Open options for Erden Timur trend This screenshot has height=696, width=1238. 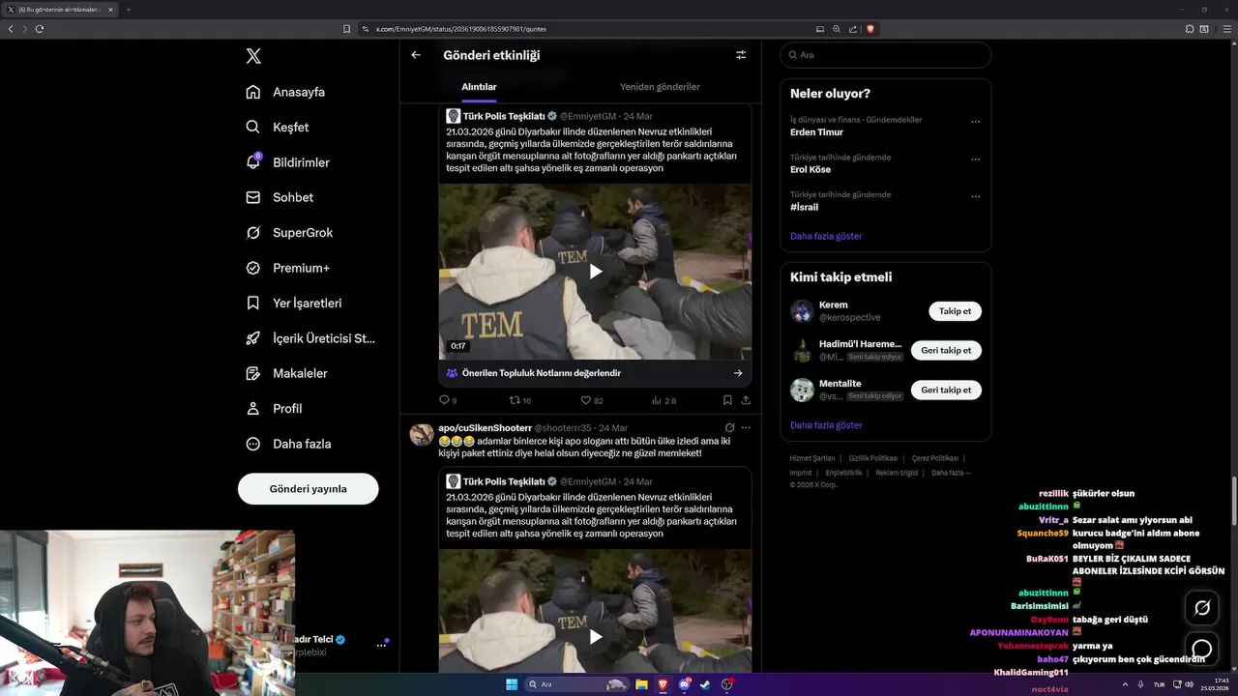click(976, 122)
